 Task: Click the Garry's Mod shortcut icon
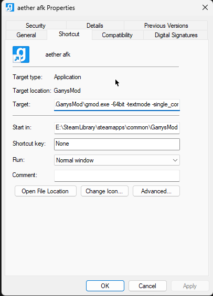click(x=21, y=54)
